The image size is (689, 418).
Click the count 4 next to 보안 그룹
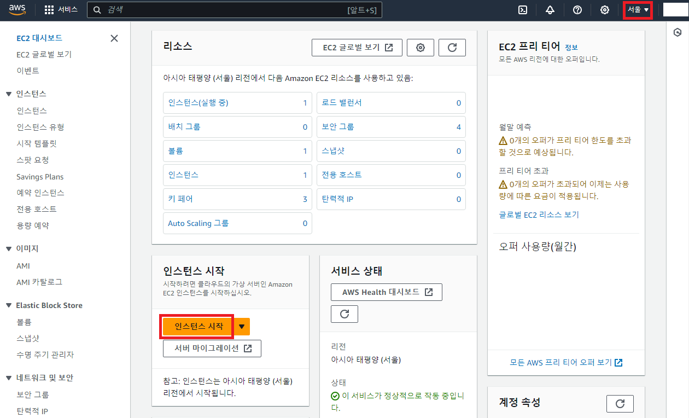(459, 127)
